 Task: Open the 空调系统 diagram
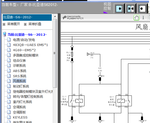pos(19,107)
